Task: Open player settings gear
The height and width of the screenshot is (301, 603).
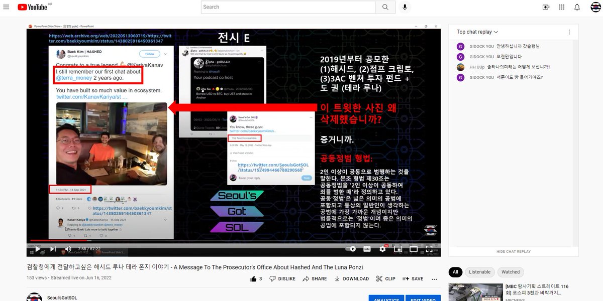Action: pyautogui.click(x=382, y=249)
